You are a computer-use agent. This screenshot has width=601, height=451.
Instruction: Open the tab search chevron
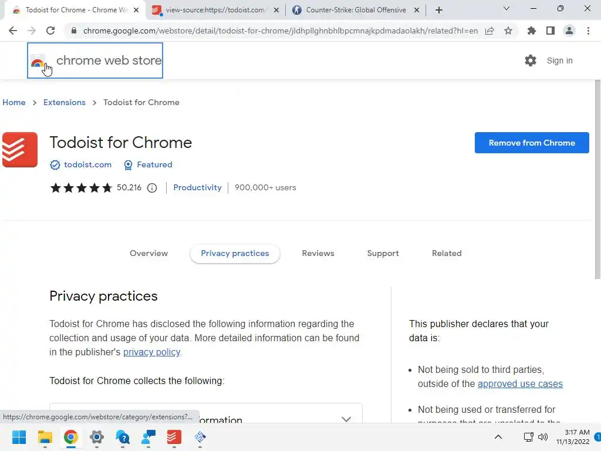pyautogui.click(x=507, y=8)
